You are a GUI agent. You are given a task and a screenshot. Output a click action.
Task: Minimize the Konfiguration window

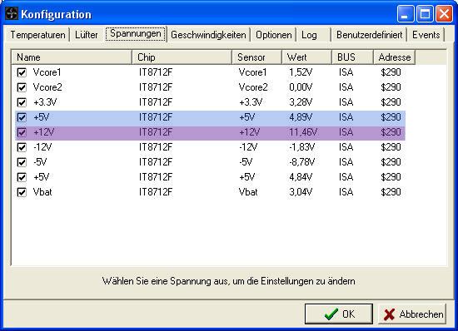(406, 13)
